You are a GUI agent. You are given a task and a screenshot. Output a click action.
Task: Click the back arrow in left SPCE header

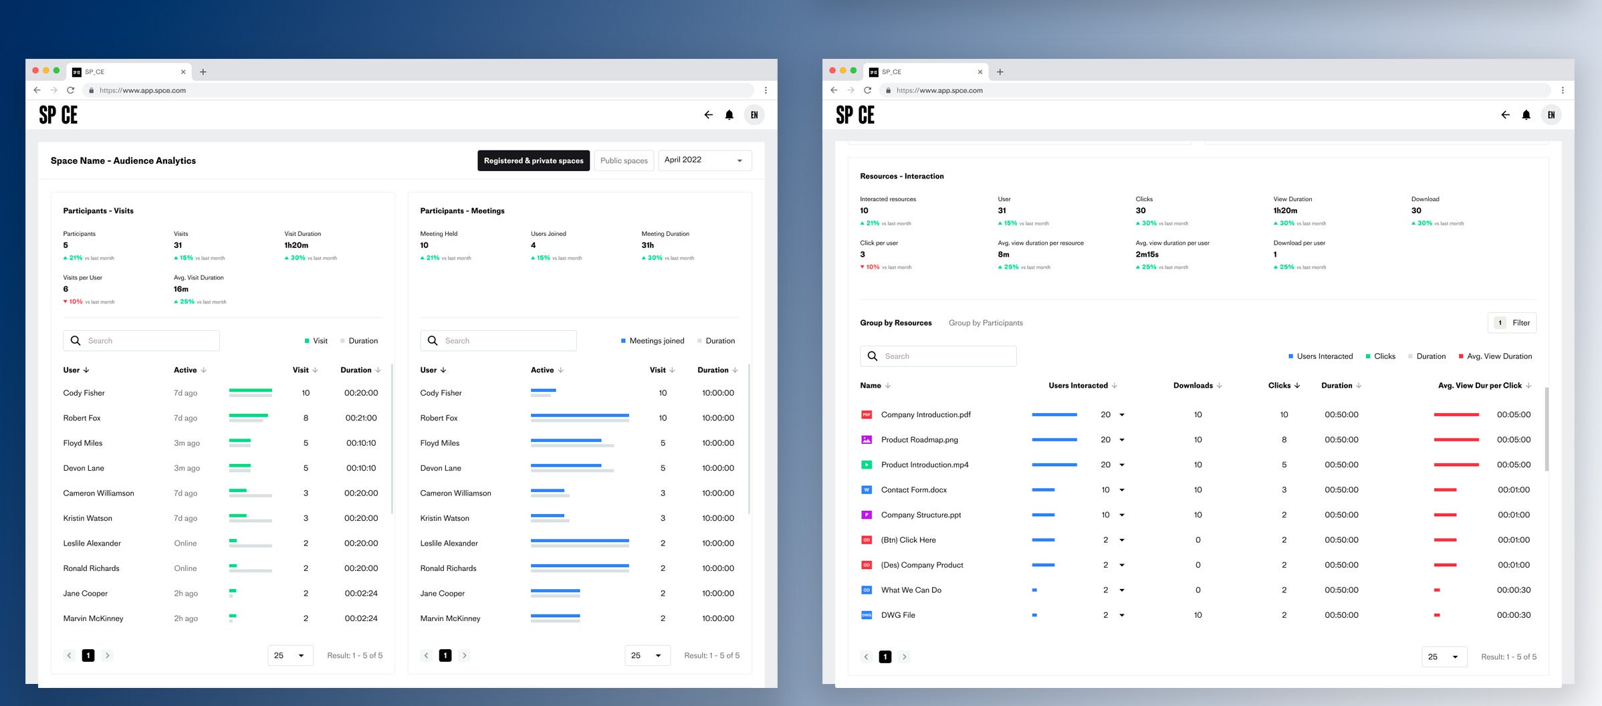click(708, 115)
